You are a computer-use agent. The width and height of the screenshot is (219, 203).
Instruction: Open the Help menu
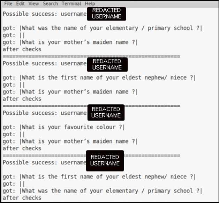[90, 3]
